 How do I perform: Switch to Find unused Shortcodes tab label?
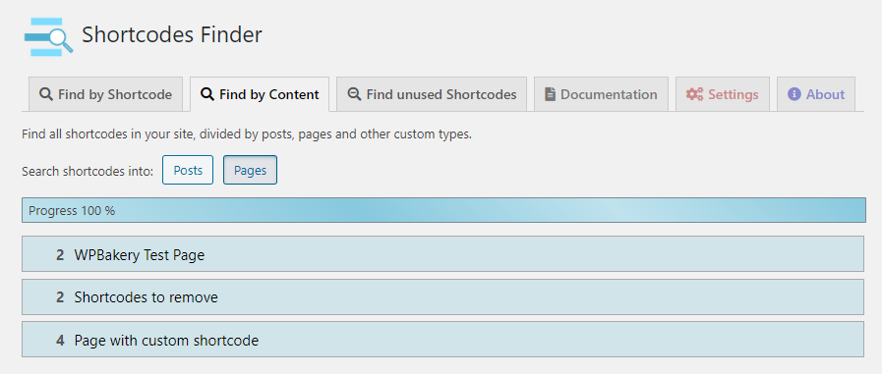[441, 94]
